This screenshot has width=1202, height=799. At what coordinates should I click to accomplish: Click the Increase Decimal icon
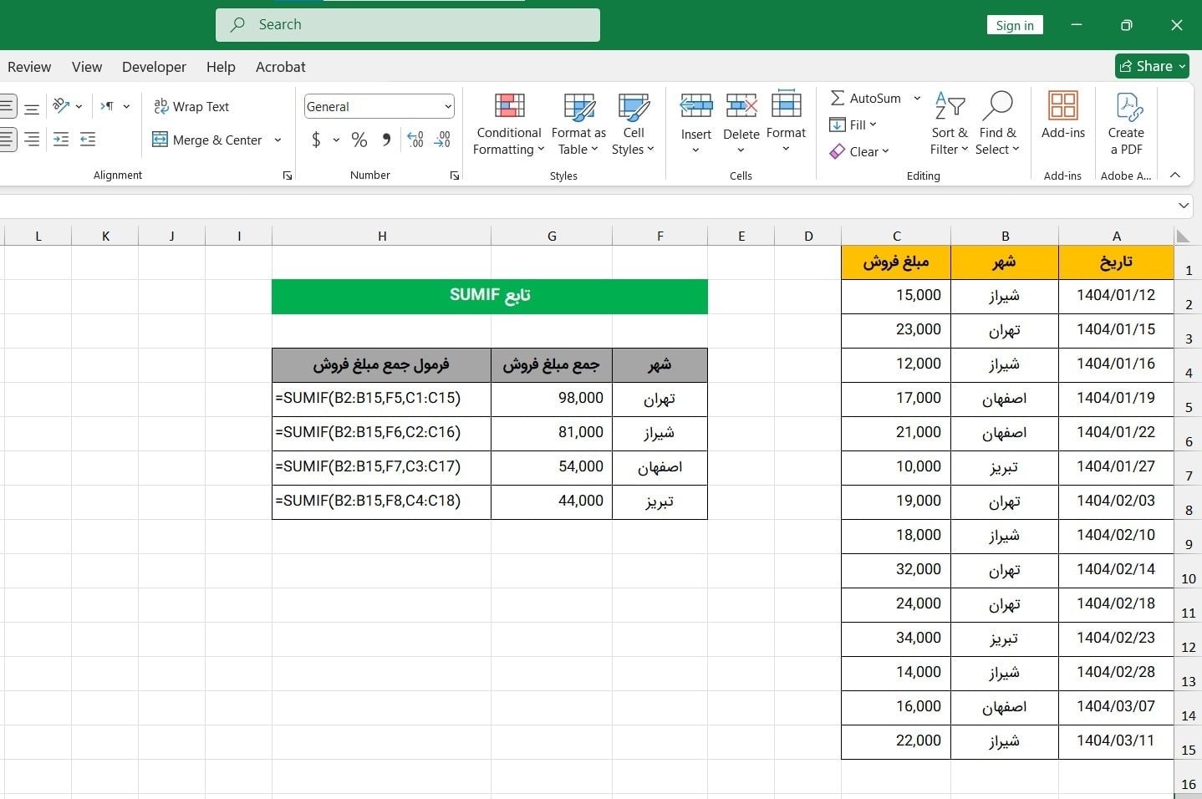pyautogui.click(x=415, y=140)
